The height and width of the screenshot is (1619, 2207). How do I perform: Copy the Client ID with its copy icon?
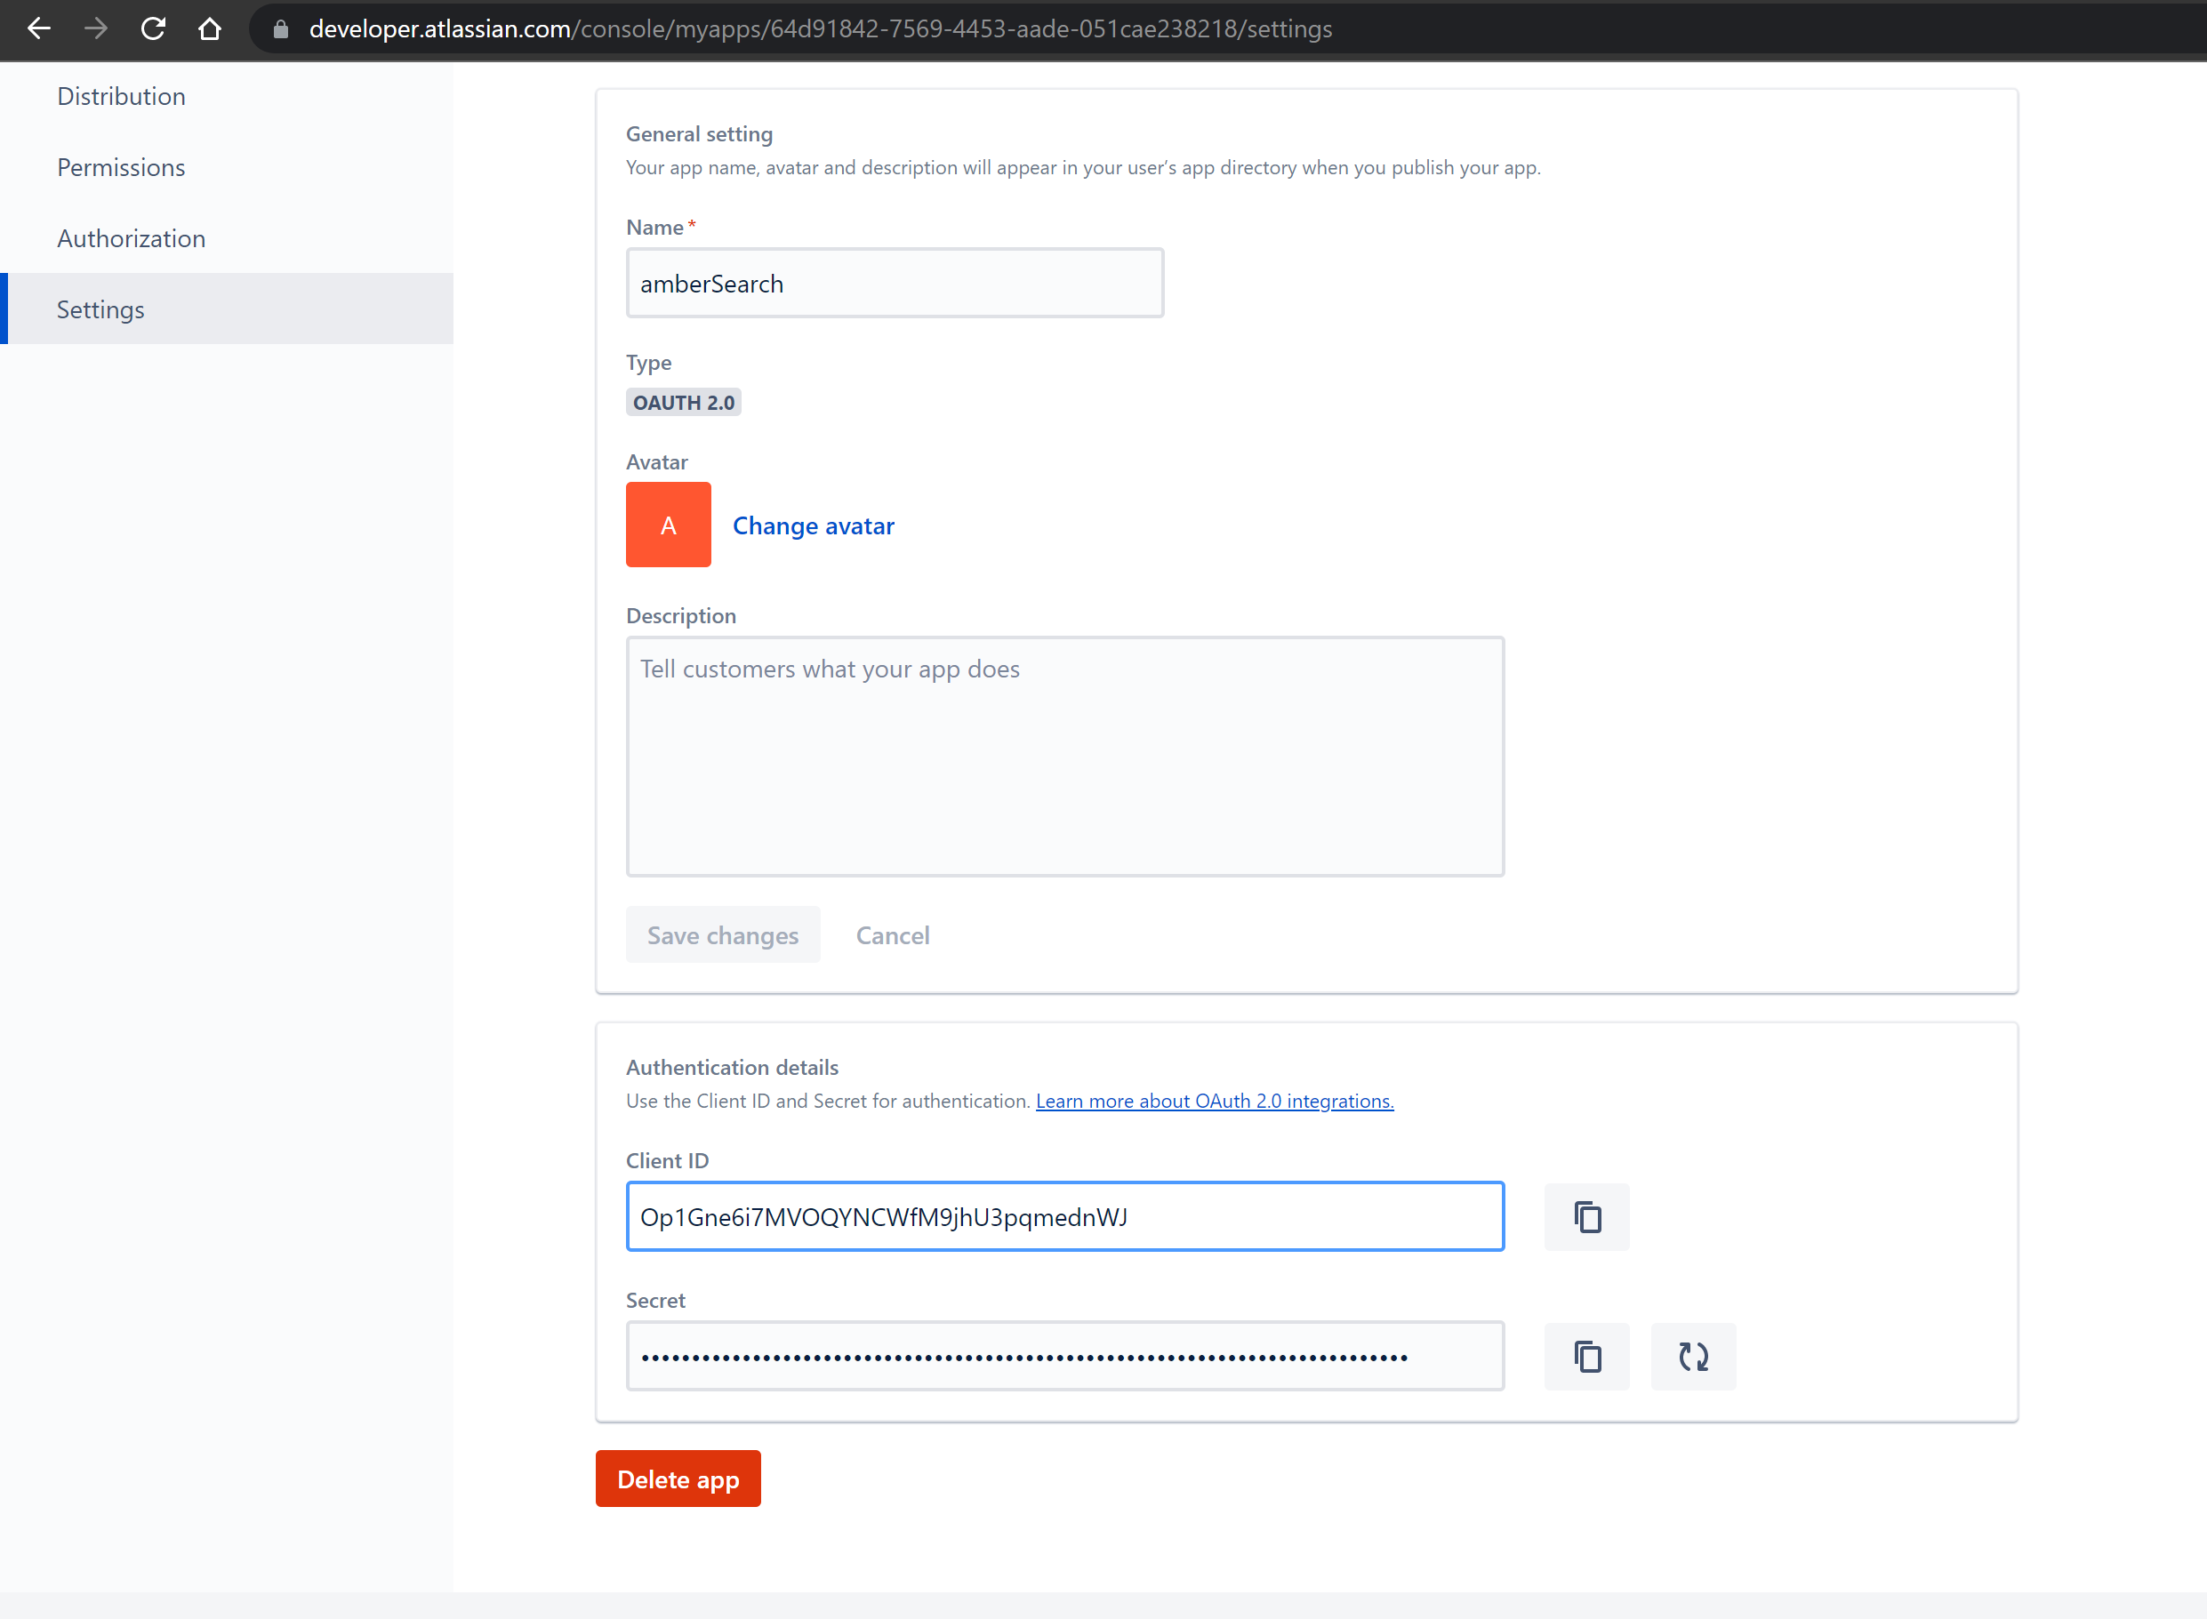pos(1586,1216)
